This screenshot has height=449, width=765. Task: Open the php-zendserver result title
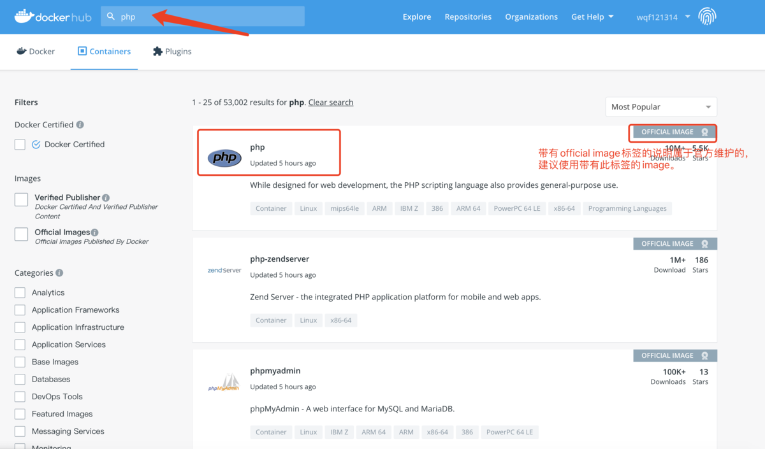(280, 259)
